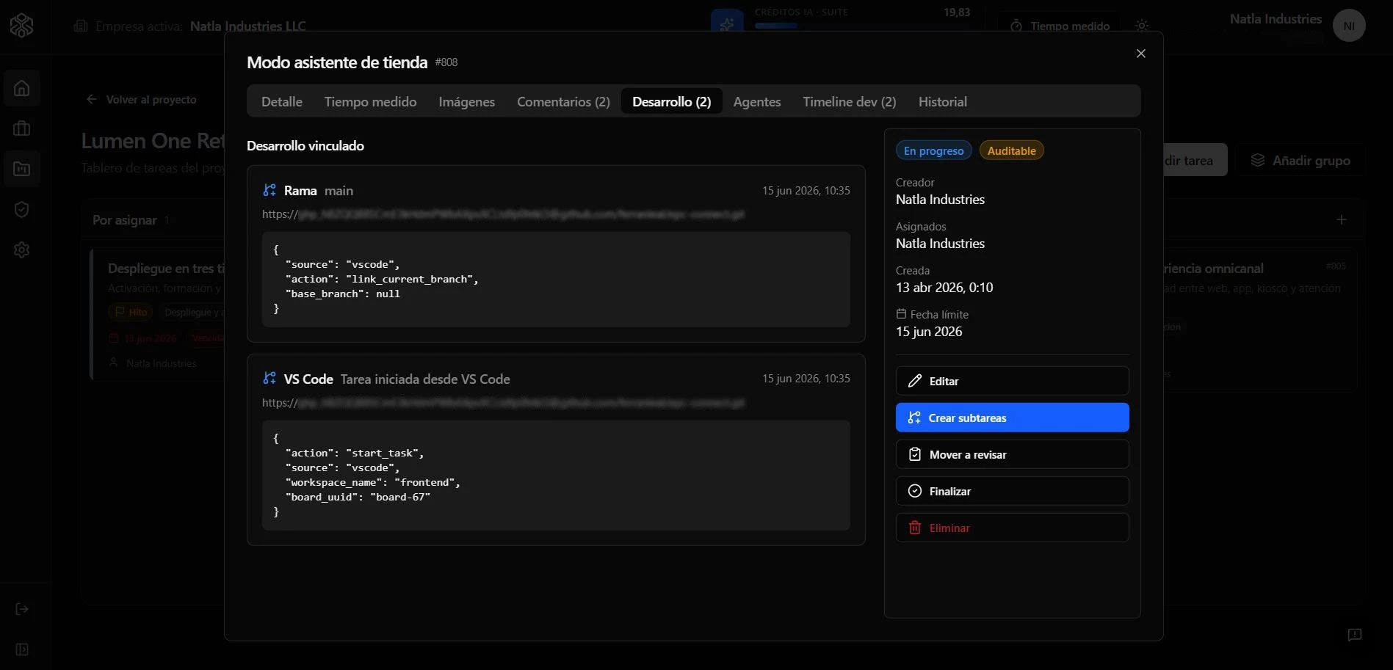Click the Crear subtareas button

coord(1012,418)
